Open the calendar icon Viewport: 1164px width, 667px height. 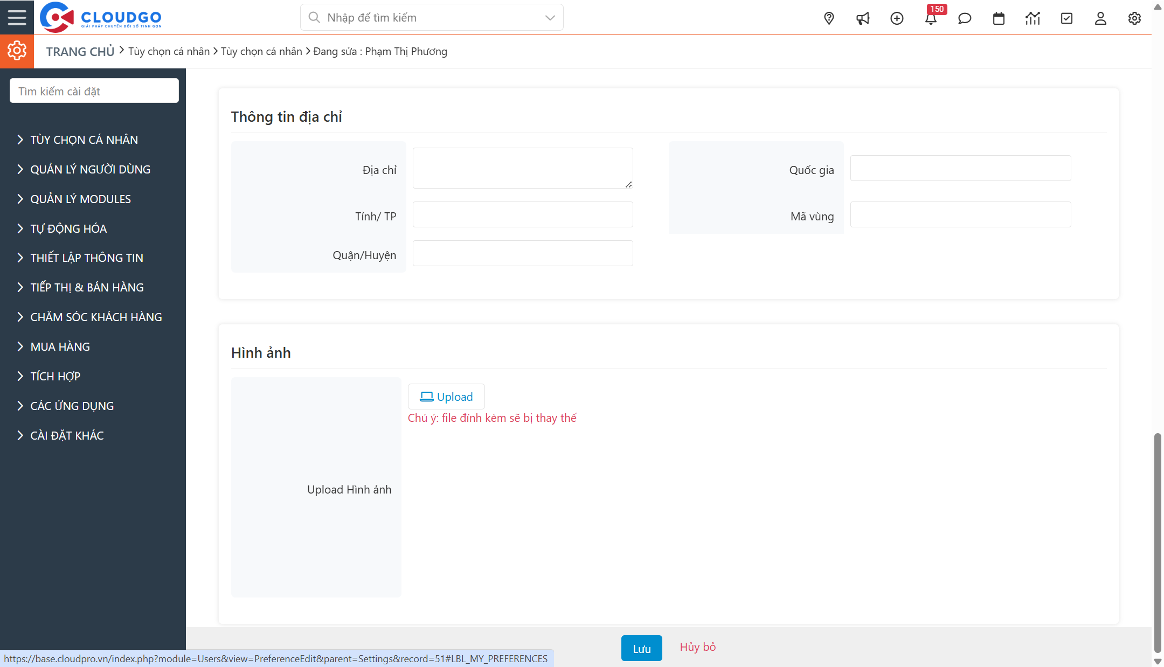[999, 18]
